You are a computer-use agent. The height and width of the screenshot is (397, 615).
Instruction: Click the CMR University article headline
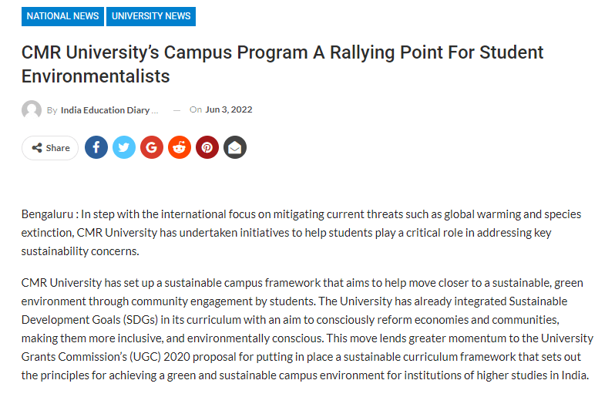[282, 64]
